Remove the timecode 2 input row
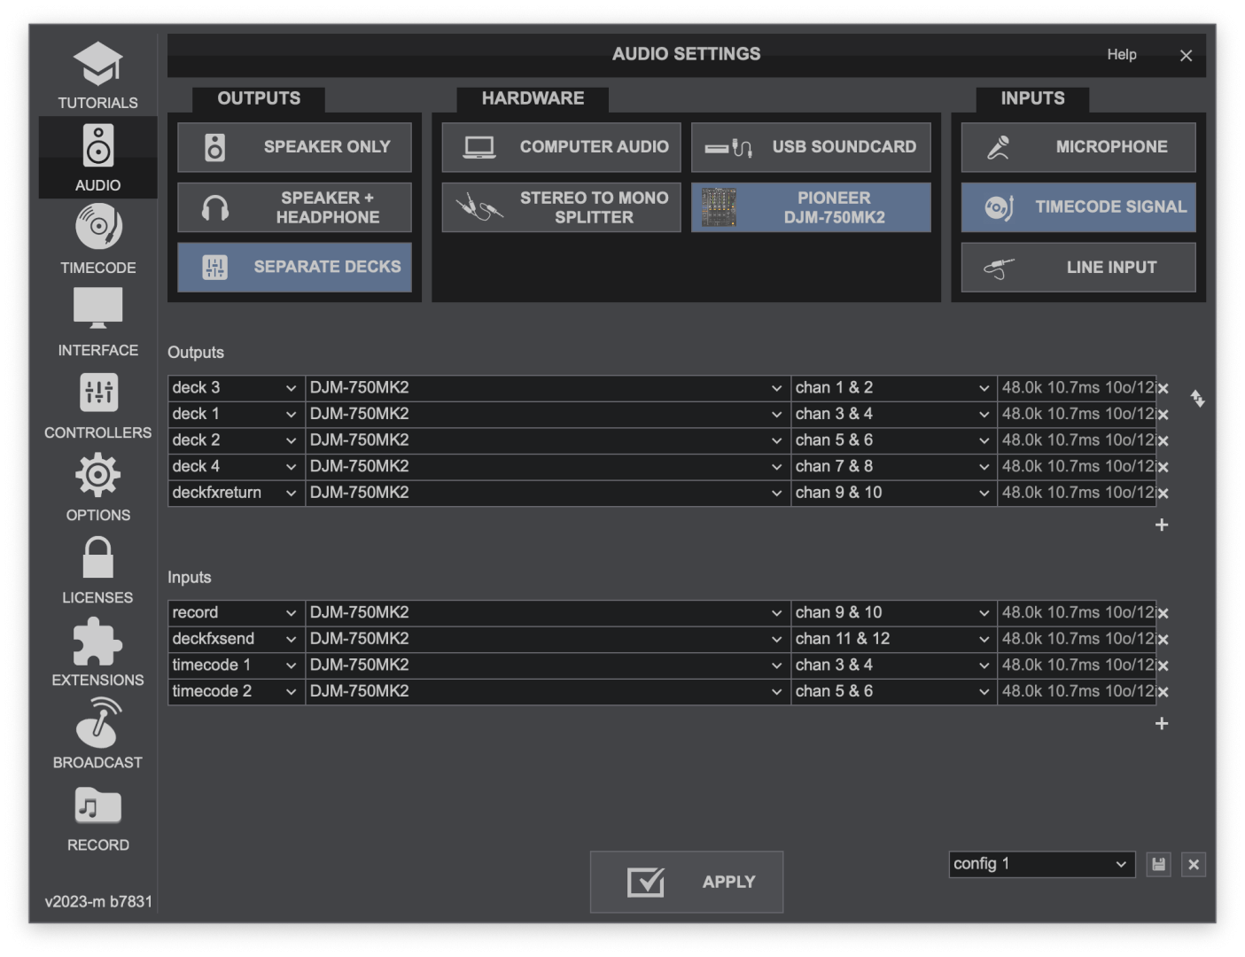The image size is (1245, 957). (1163, 691)
